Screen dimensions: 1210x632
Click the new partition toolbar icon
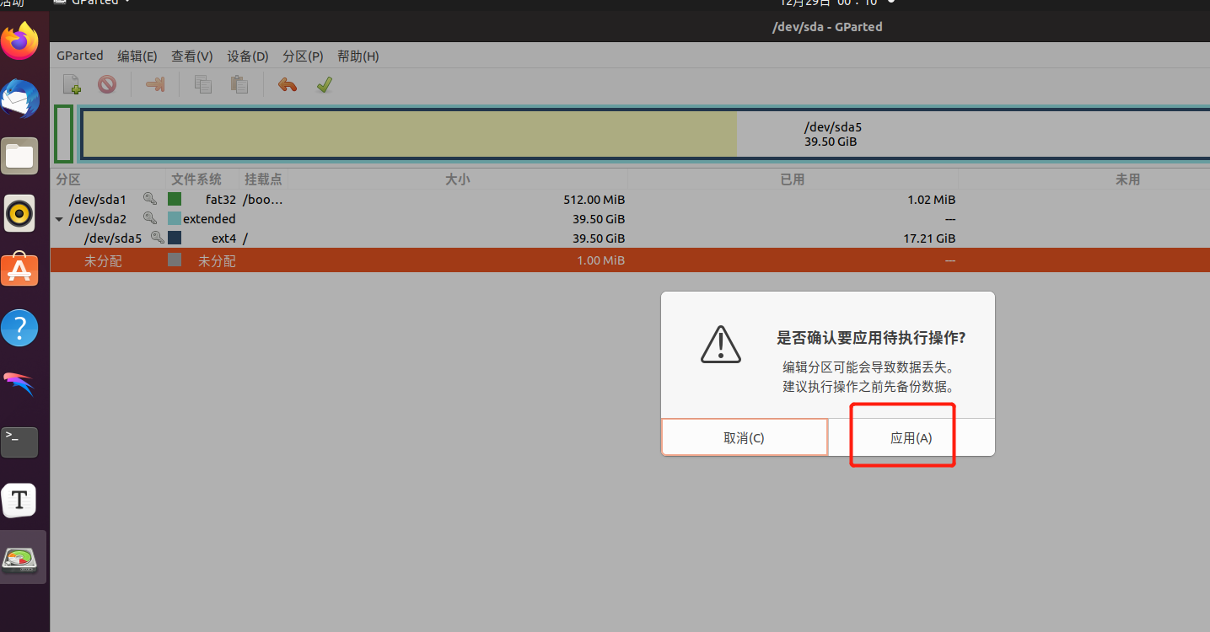pos(72,84)
